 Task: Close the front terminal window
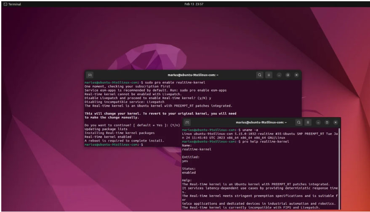(x=335, y=122)
